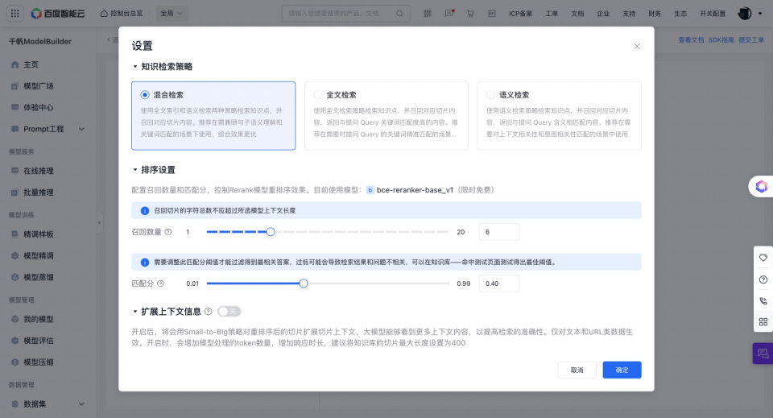This screenshot has height=418, width=773.
Task: Open the 财务 menu item
Action: 655,14
